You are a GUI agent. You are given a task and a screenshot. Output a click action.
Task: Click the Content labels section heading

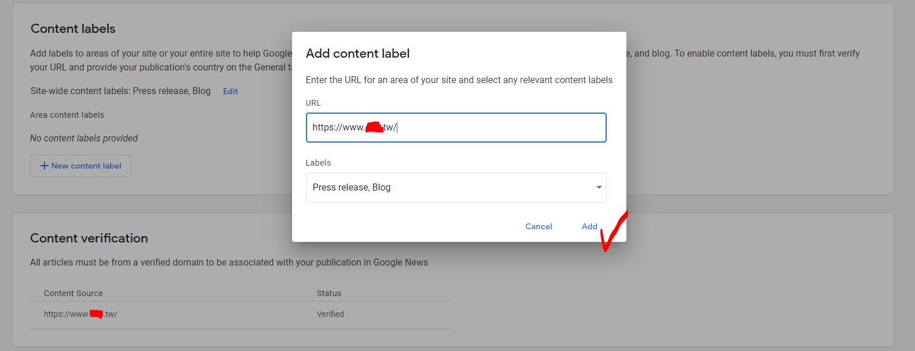[x=73, y=29]
